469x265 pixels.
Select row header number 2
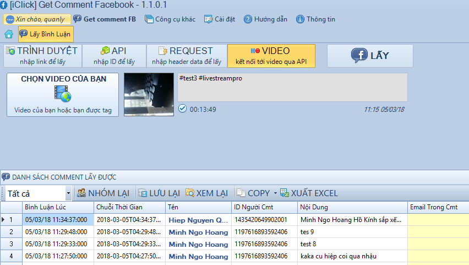[11, 232]
